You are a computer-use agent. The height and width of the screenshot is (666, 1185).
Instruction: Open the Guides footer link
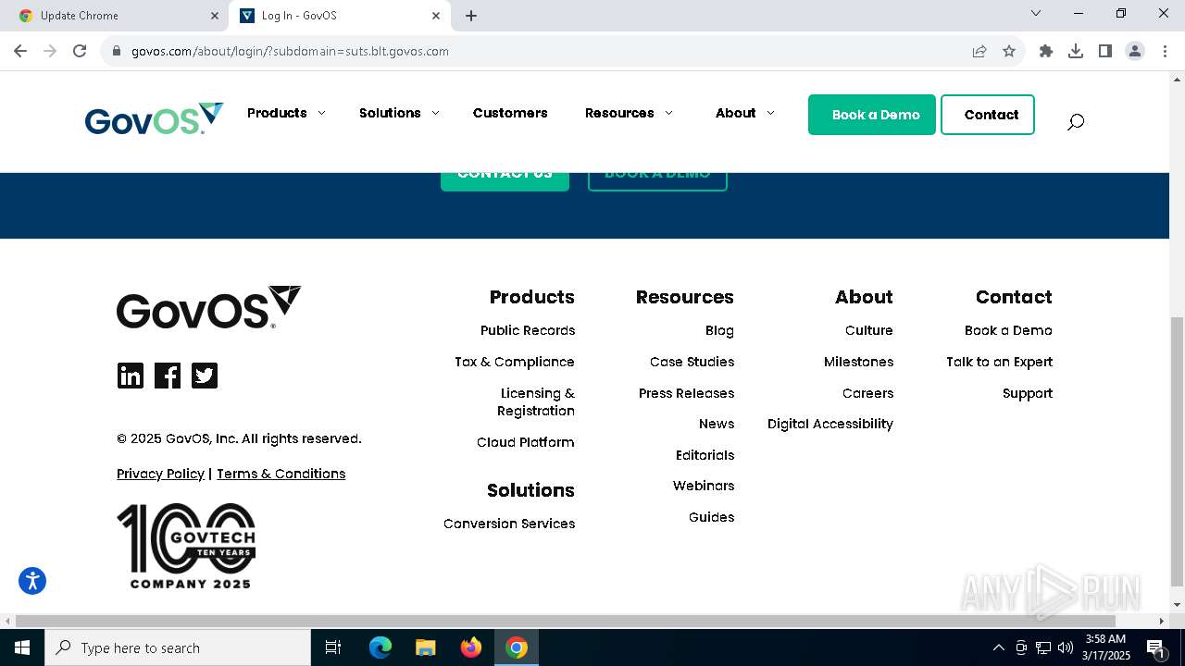pyautogui.click(x=711, y=517)
